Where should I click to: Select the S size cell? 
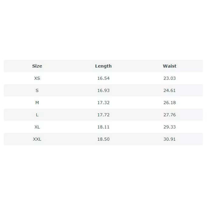click(x=37, y=90)
